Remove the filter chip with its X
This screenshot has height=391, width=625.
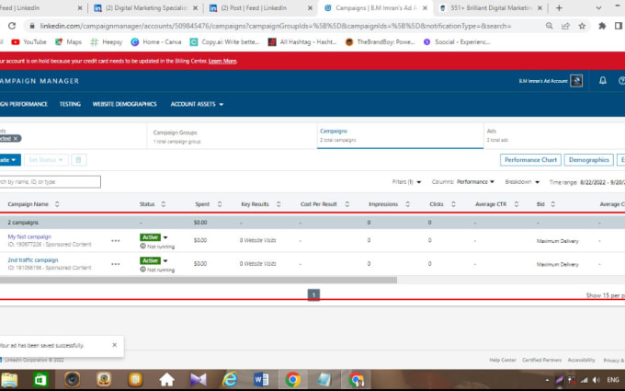[x=16, y=138]
